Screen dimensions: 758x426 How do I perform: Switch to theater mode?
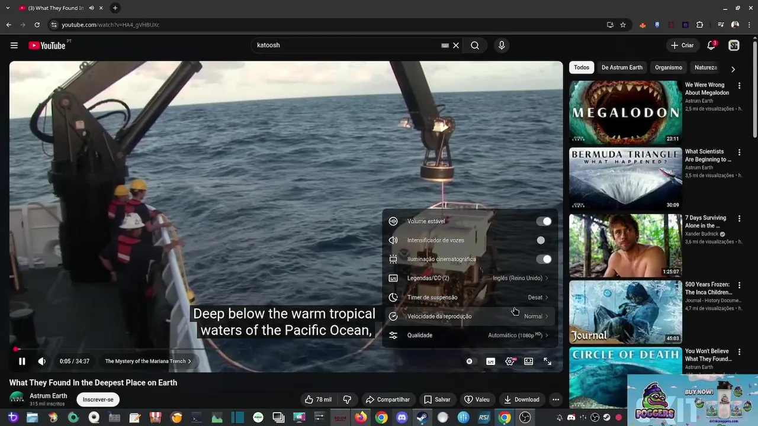click(x=529, y=362)
